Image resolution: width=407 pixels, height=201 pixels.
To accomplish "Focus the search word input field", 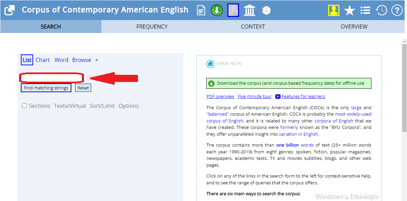I will pos(52,78).
